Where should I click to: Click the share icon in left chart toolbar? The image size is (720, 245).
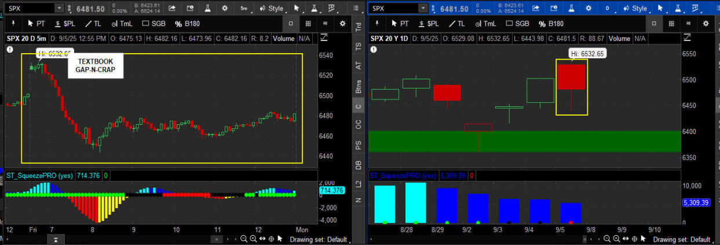pos(172,8)
